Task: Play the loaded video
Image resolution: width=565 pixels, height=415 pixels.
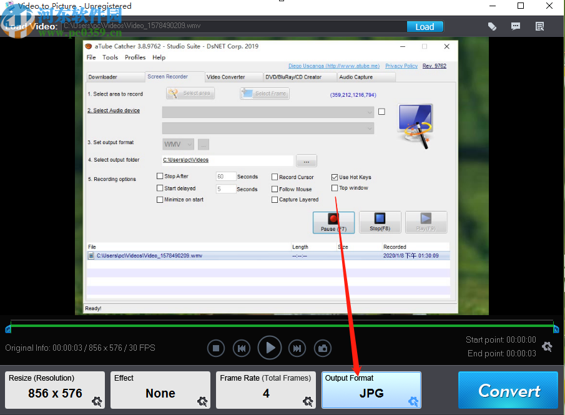Action: coord(270,348)
